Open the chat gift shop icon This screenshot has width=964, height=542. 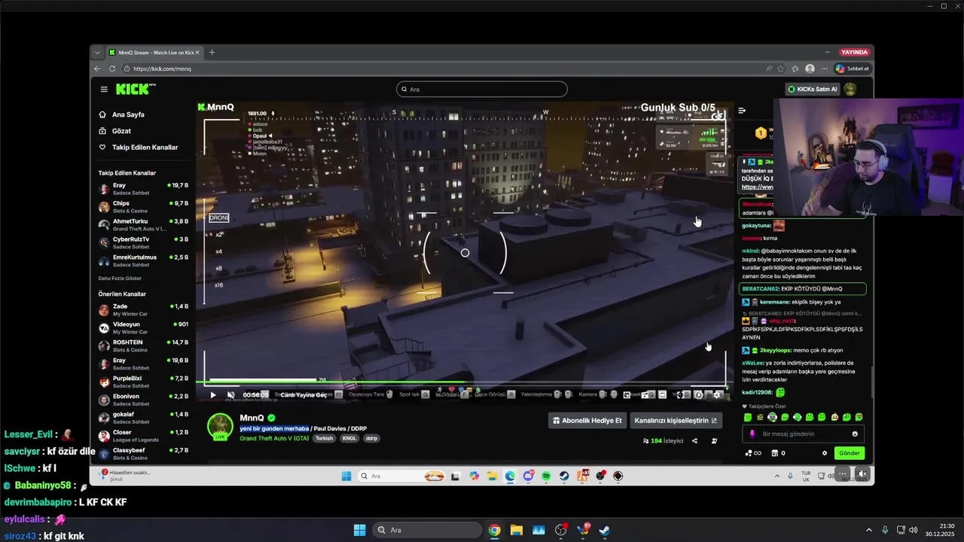774,453
